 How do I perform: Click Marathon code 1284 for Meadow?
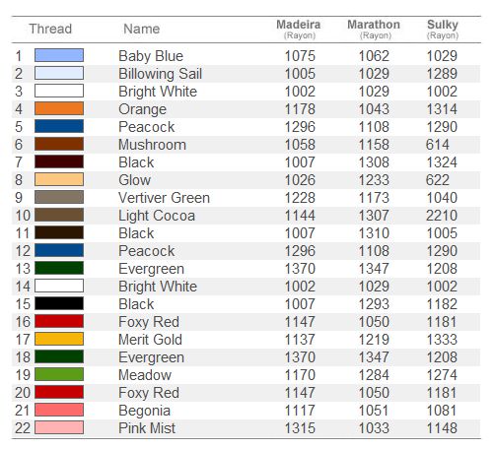[x=374, y=375]
